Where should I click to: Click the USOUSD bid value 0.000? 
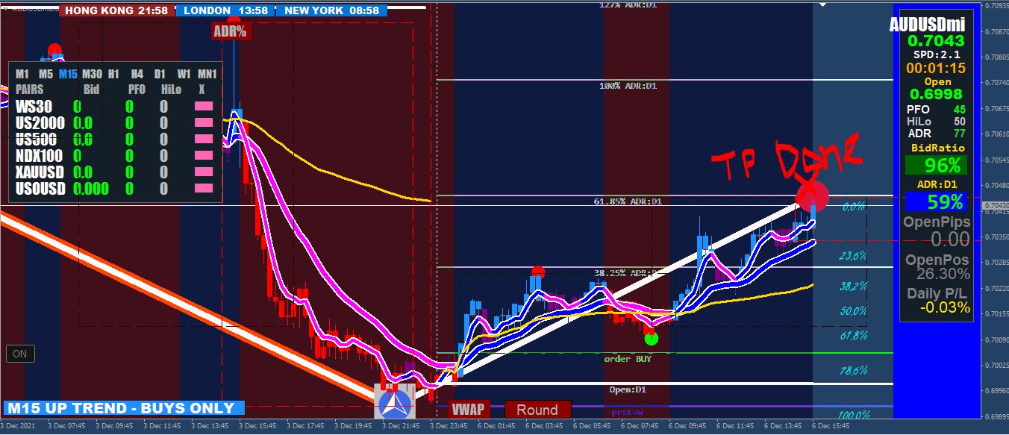(91, 189)
